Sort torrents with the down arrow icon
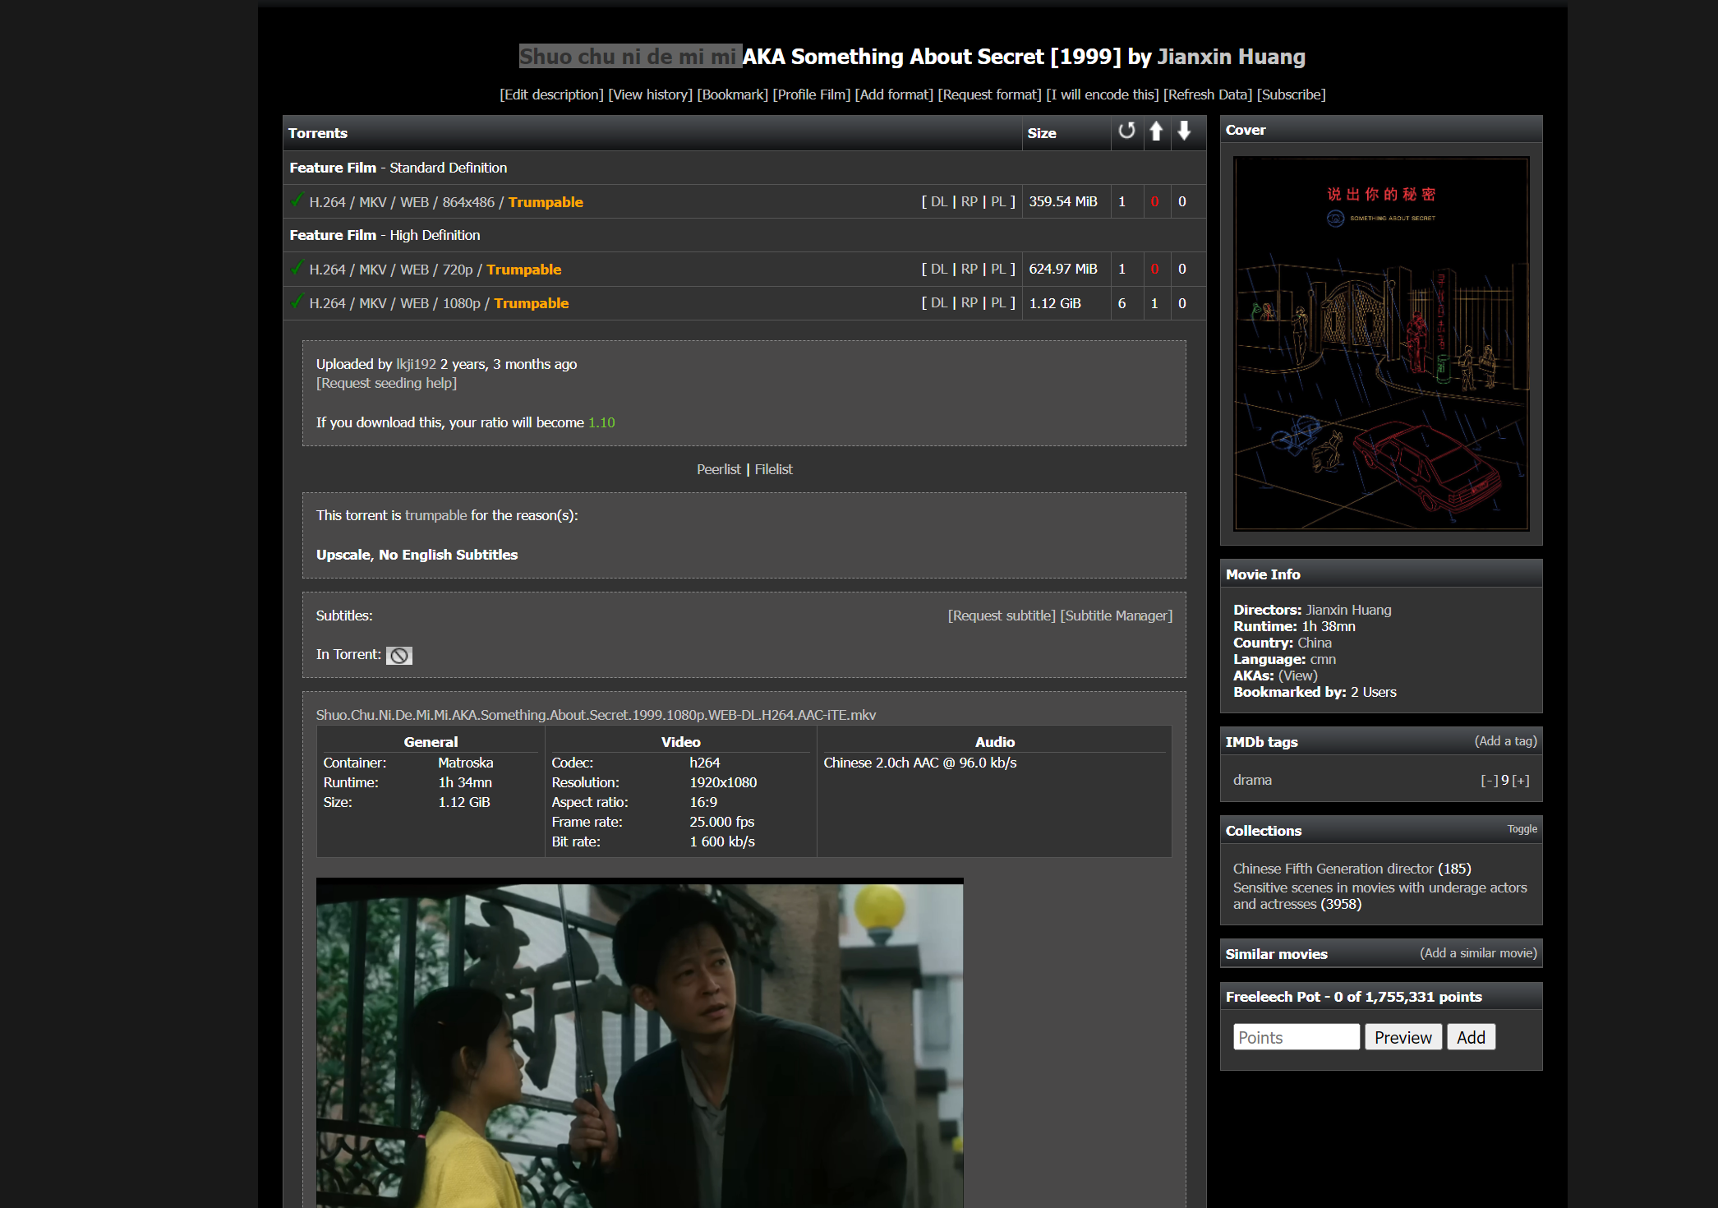 [1184, 132]
